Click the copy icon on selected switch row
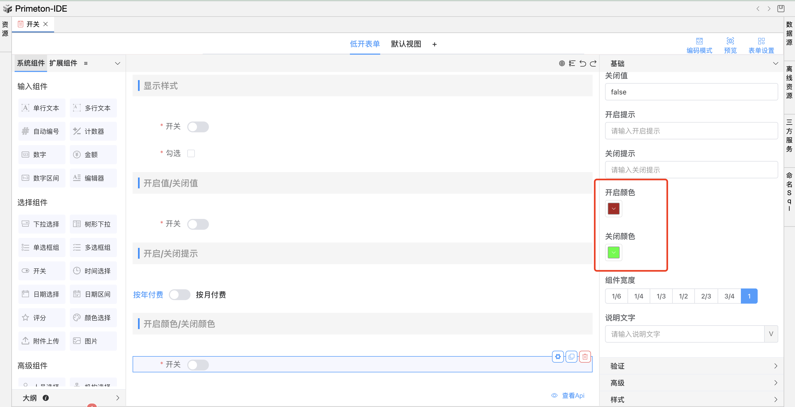 click(571, 357)
